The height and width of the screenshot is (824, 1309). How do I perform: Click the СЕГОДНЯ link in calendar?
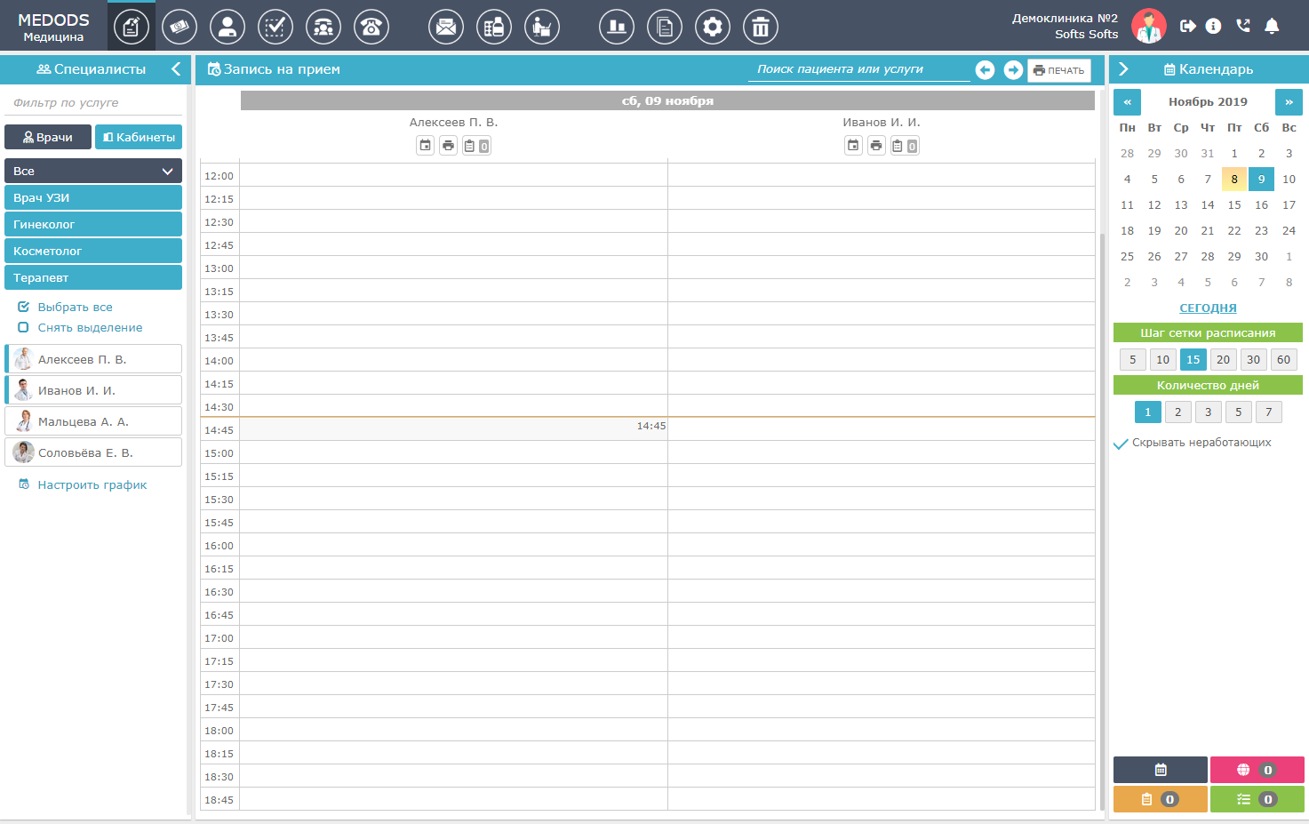click(x=1208, y=308)
